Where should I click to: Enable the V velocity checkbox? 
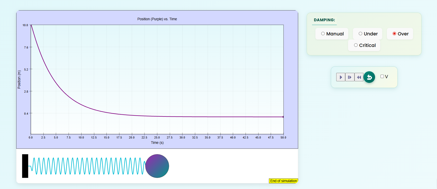pyautogui.click(x=382, y=76)
